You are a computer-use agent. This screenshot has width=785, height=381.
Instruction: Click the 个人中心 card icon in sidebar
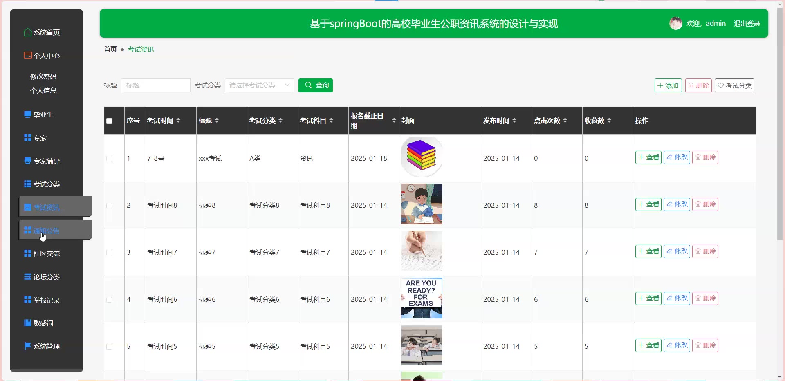point(27,56)
